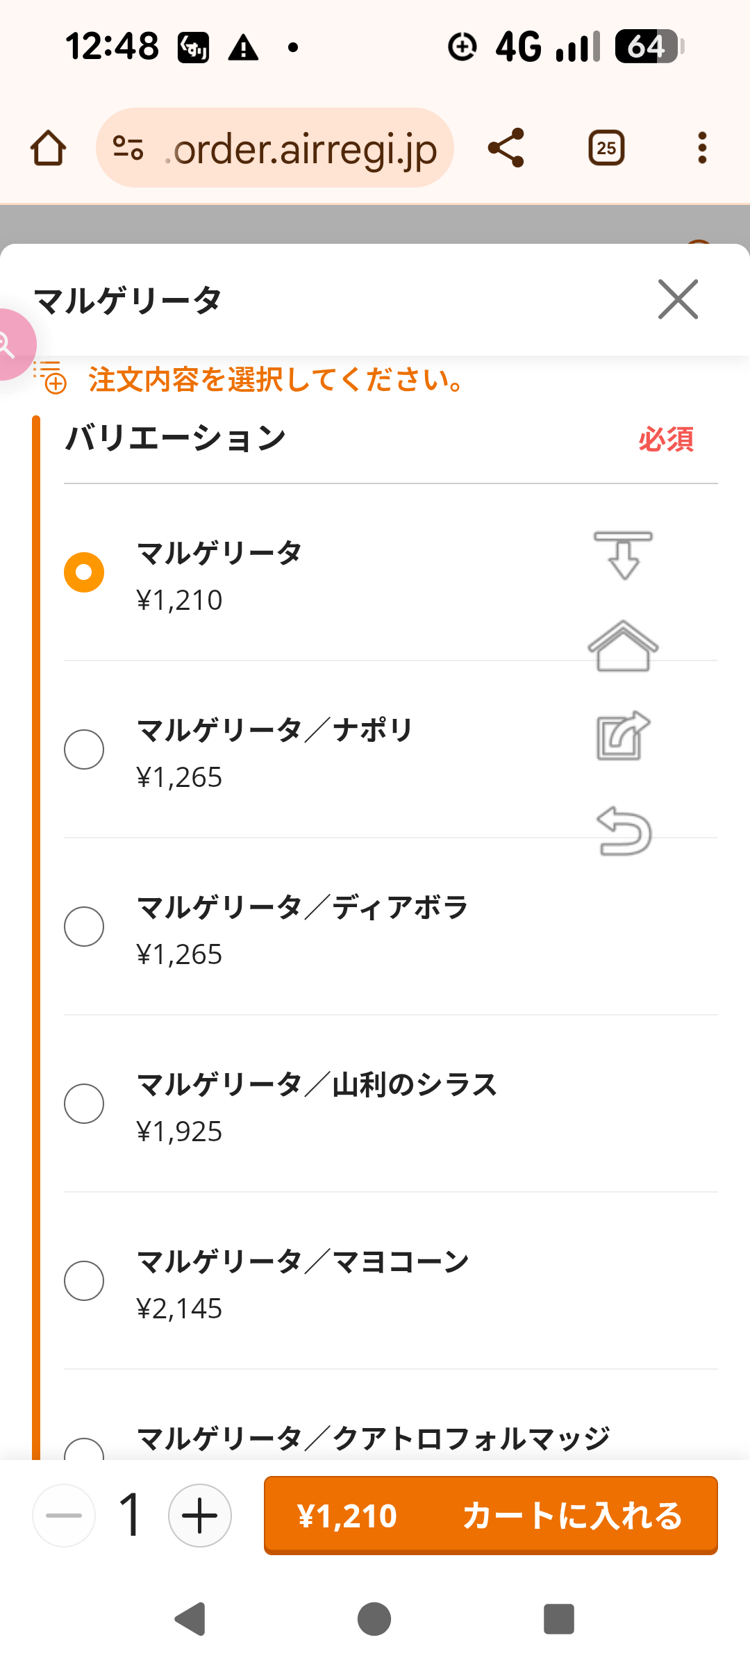Tap the floating house icon overlay
The image size is (750, 1667).
(x=623, y=646)
